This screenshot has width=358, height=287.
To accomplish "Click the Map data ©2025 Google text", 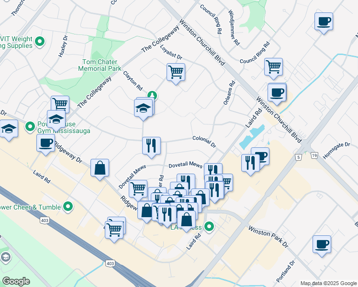I will point(328,283).
